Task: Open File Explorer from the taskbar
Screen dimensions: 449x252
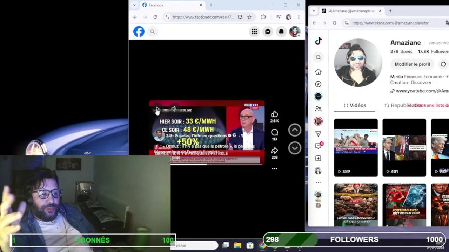Action: point(237,245)
